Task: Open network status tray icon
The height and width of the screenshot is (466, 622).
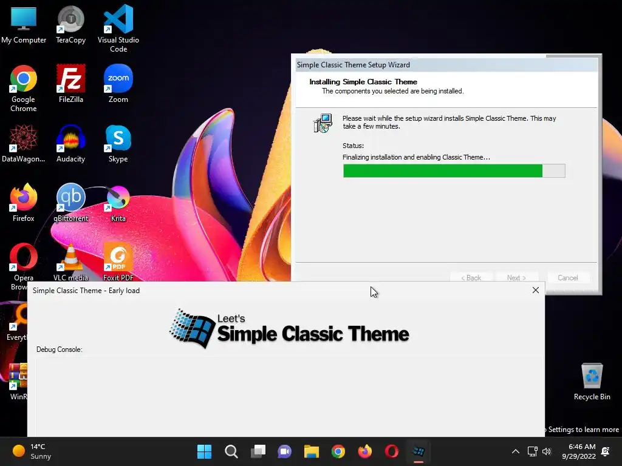Action: pyautogui.click(x=532, y=451)
